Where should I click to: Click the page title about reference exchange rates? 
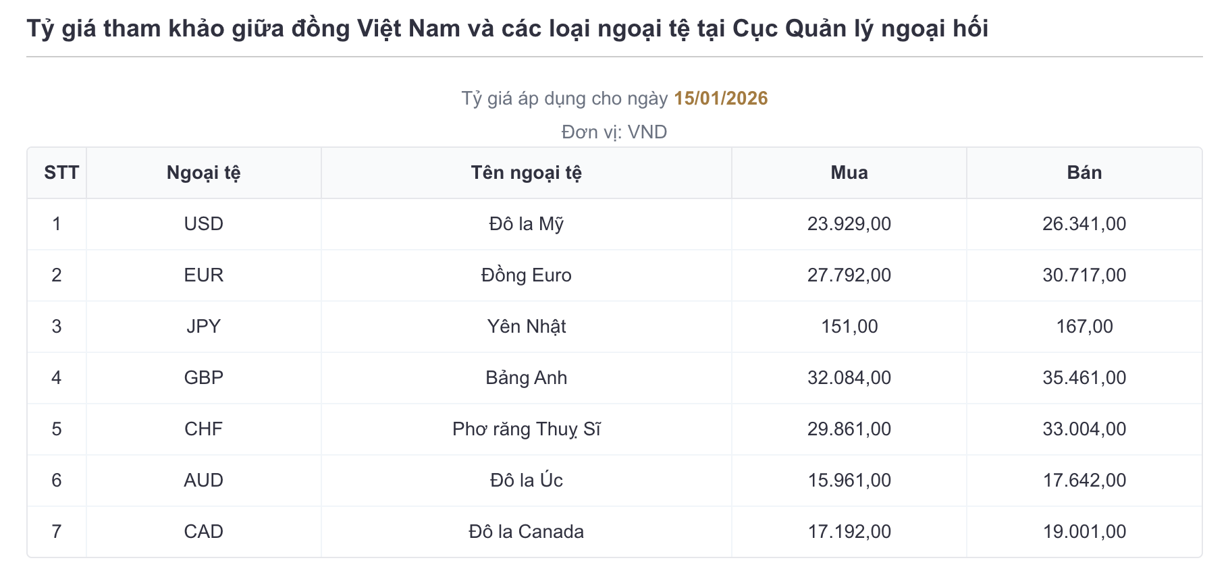(x=507, y=29)
